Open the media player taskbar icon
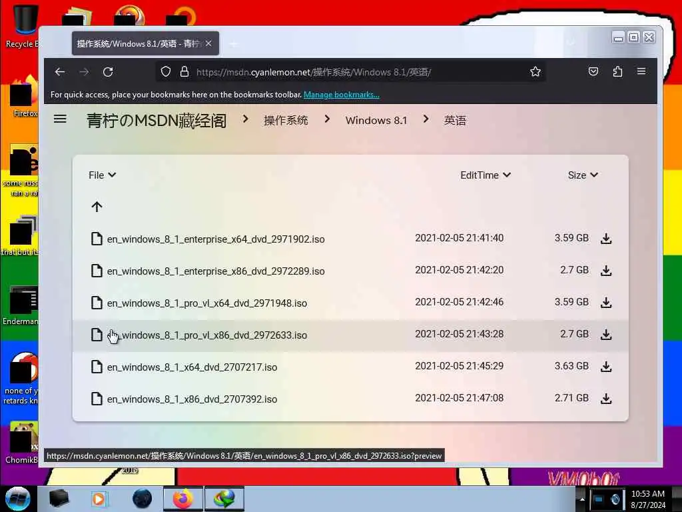682x512 pixels. tap(99, 499)
